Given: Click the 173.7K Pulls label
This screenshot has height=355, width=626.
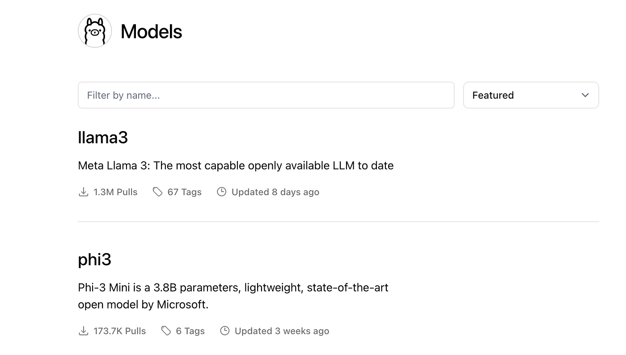Looking at the screenshot, I should tap(119, 331).
